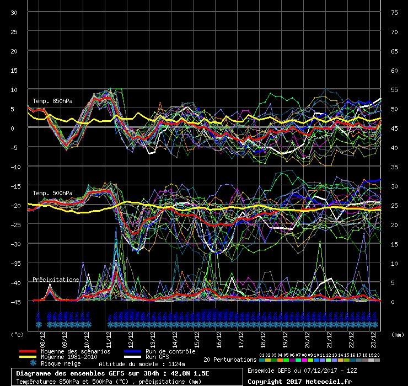Click the Temp. 850hPa chart label

click(52, 101)
